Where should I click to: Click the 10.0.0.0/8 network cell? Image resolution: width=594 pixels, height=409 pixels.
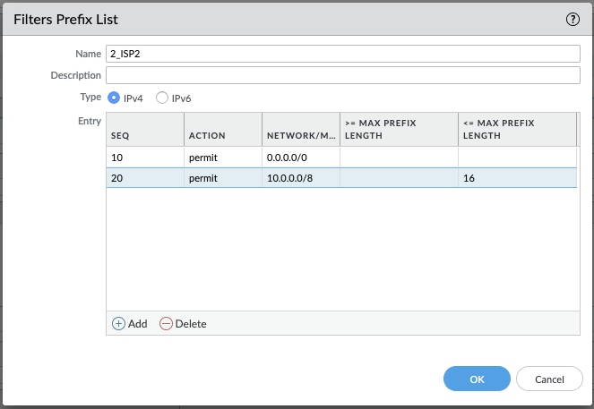click(x=301, y=178)
